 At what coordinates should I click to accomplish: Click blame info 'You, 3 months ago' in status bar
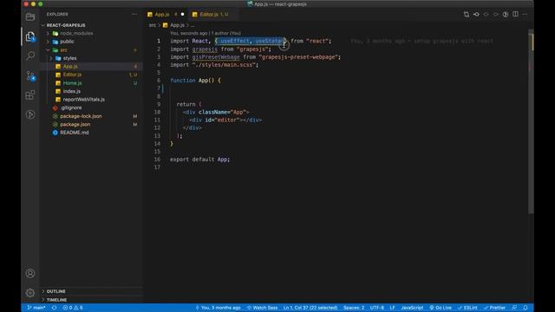(218, 308)
